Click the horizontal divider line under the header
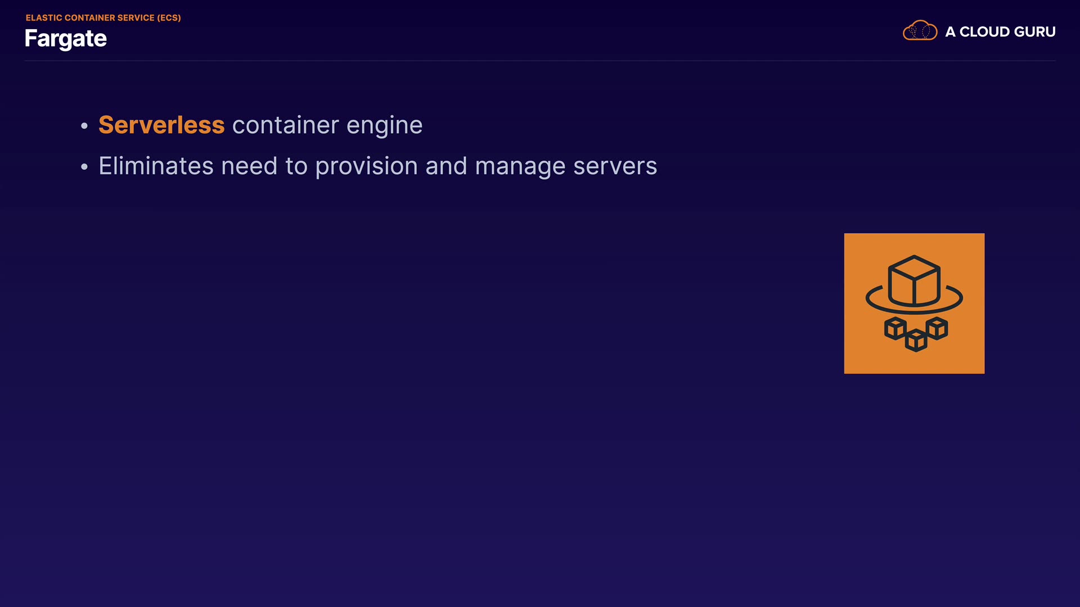1080x607 pixels. pos(540,60)
